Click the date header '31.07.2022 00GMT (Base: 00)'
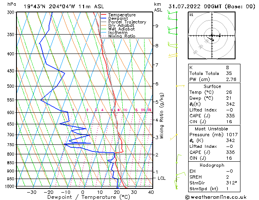 point(212,7)
